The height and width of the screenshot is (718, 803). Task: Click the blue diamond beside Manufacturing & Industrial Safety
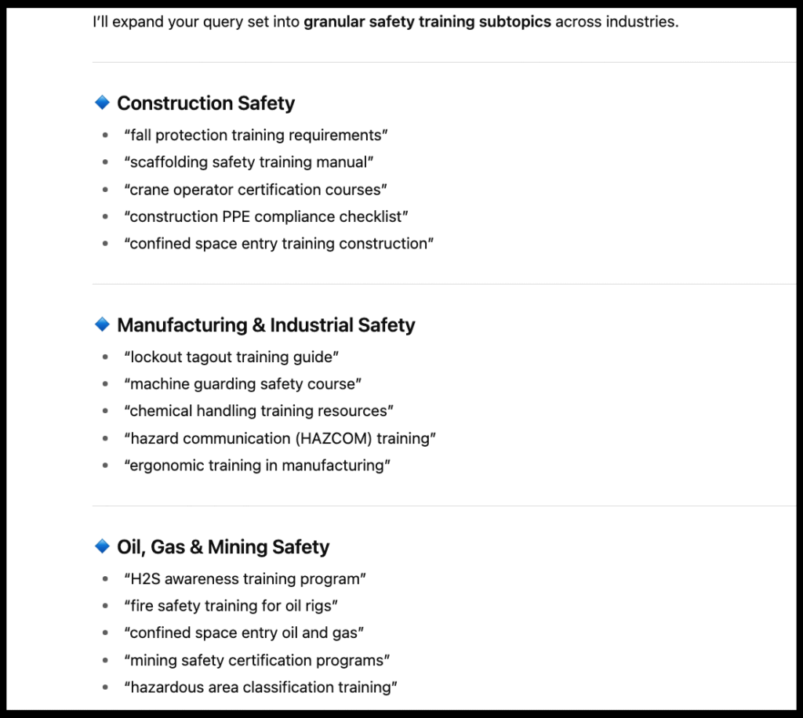click(x=101, y=324)
